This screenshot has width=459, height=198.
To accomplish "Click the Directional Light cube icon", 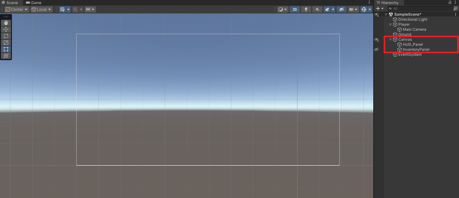I will click(395, 19).
